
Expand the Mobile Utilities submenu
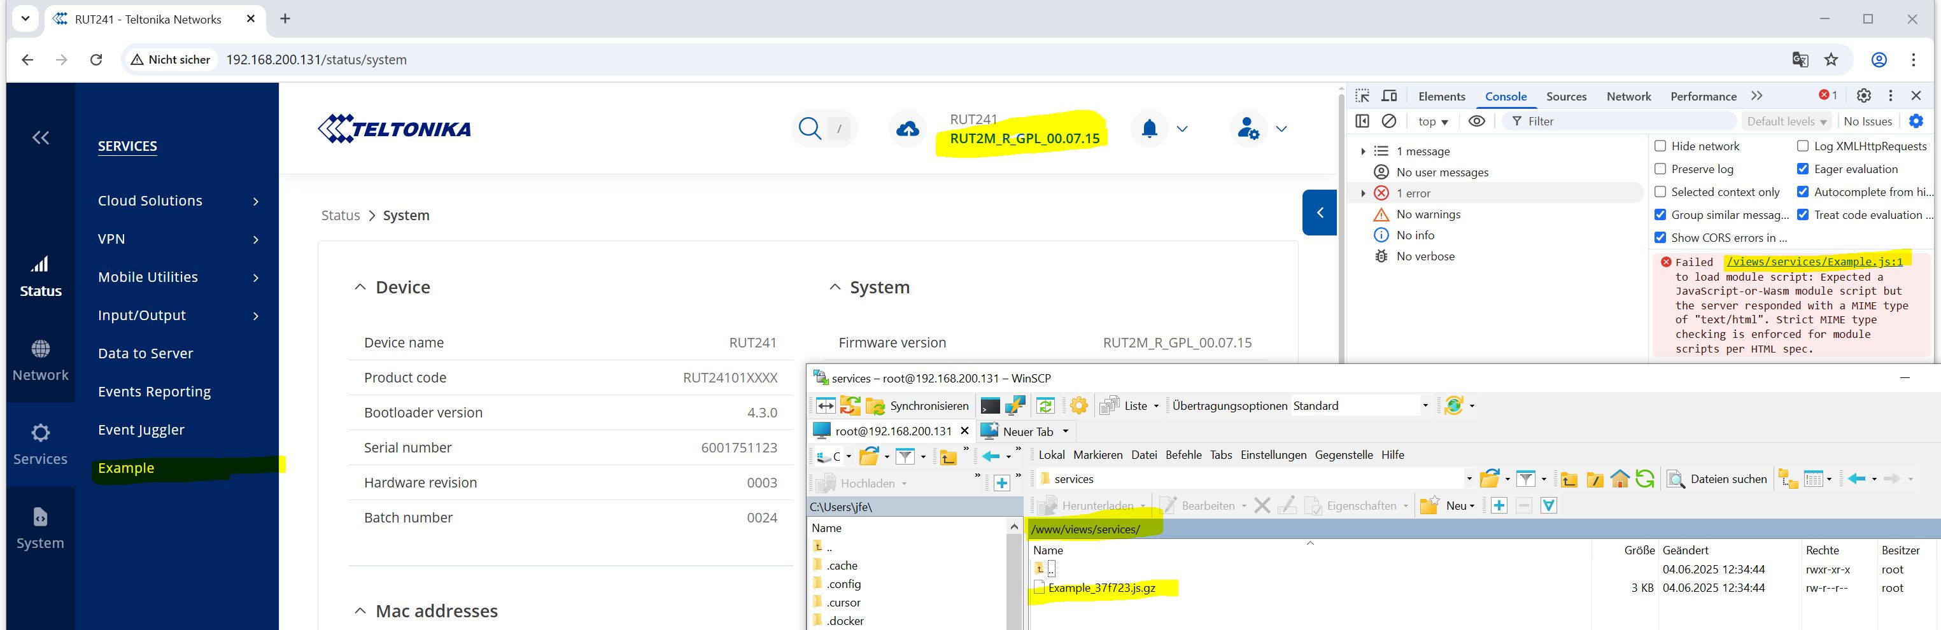(x=255, y=278)
